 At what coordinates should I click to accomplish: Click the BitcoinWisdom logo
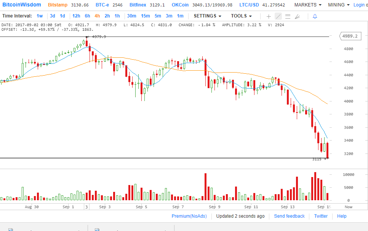(22, 5)
